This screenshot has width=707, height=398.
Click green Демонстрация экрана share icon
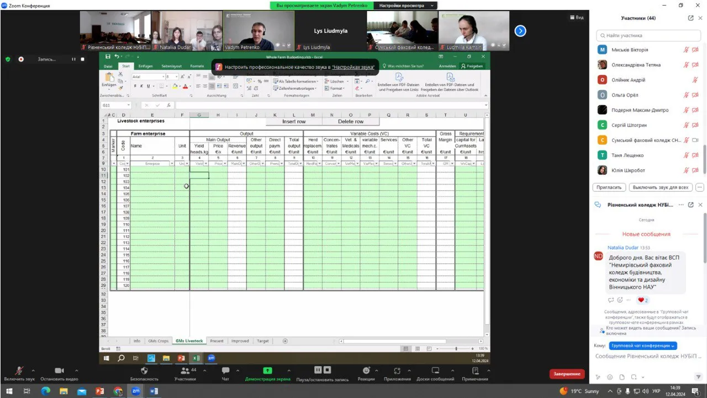tap(267, 370)
